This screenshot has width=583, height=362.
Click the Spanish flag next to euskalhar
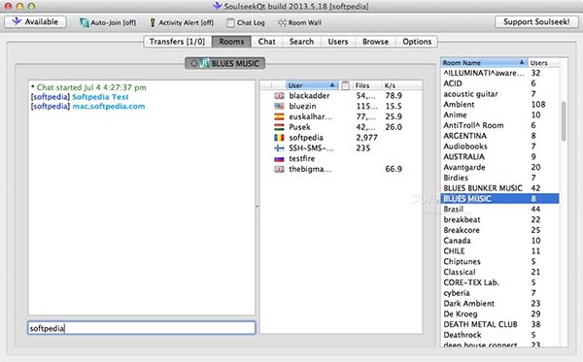click(x=279, y=116)
